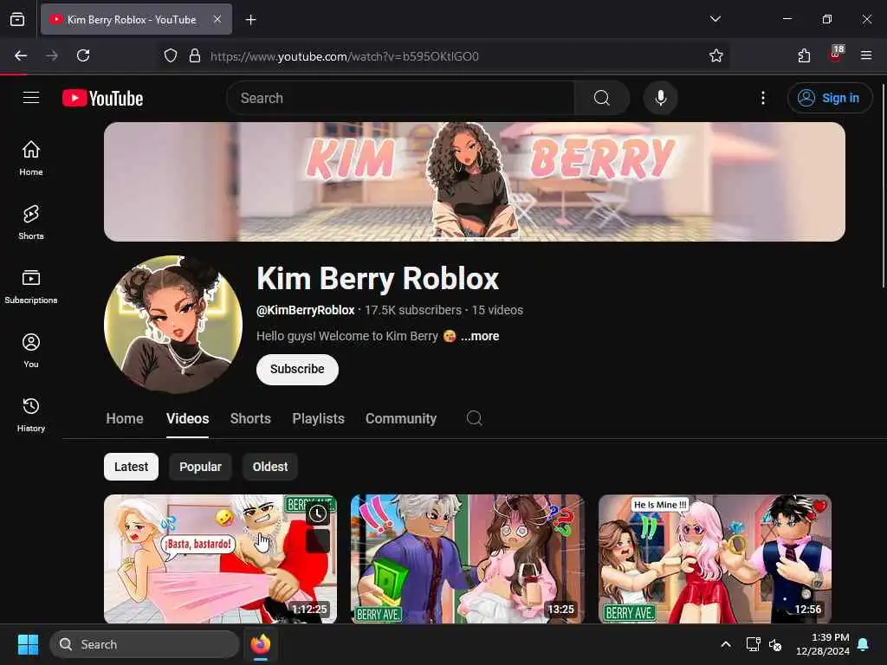Open the YouTube guide hamburger menu
The width and height of the screenshot is (887, 665).
point(31,98)
